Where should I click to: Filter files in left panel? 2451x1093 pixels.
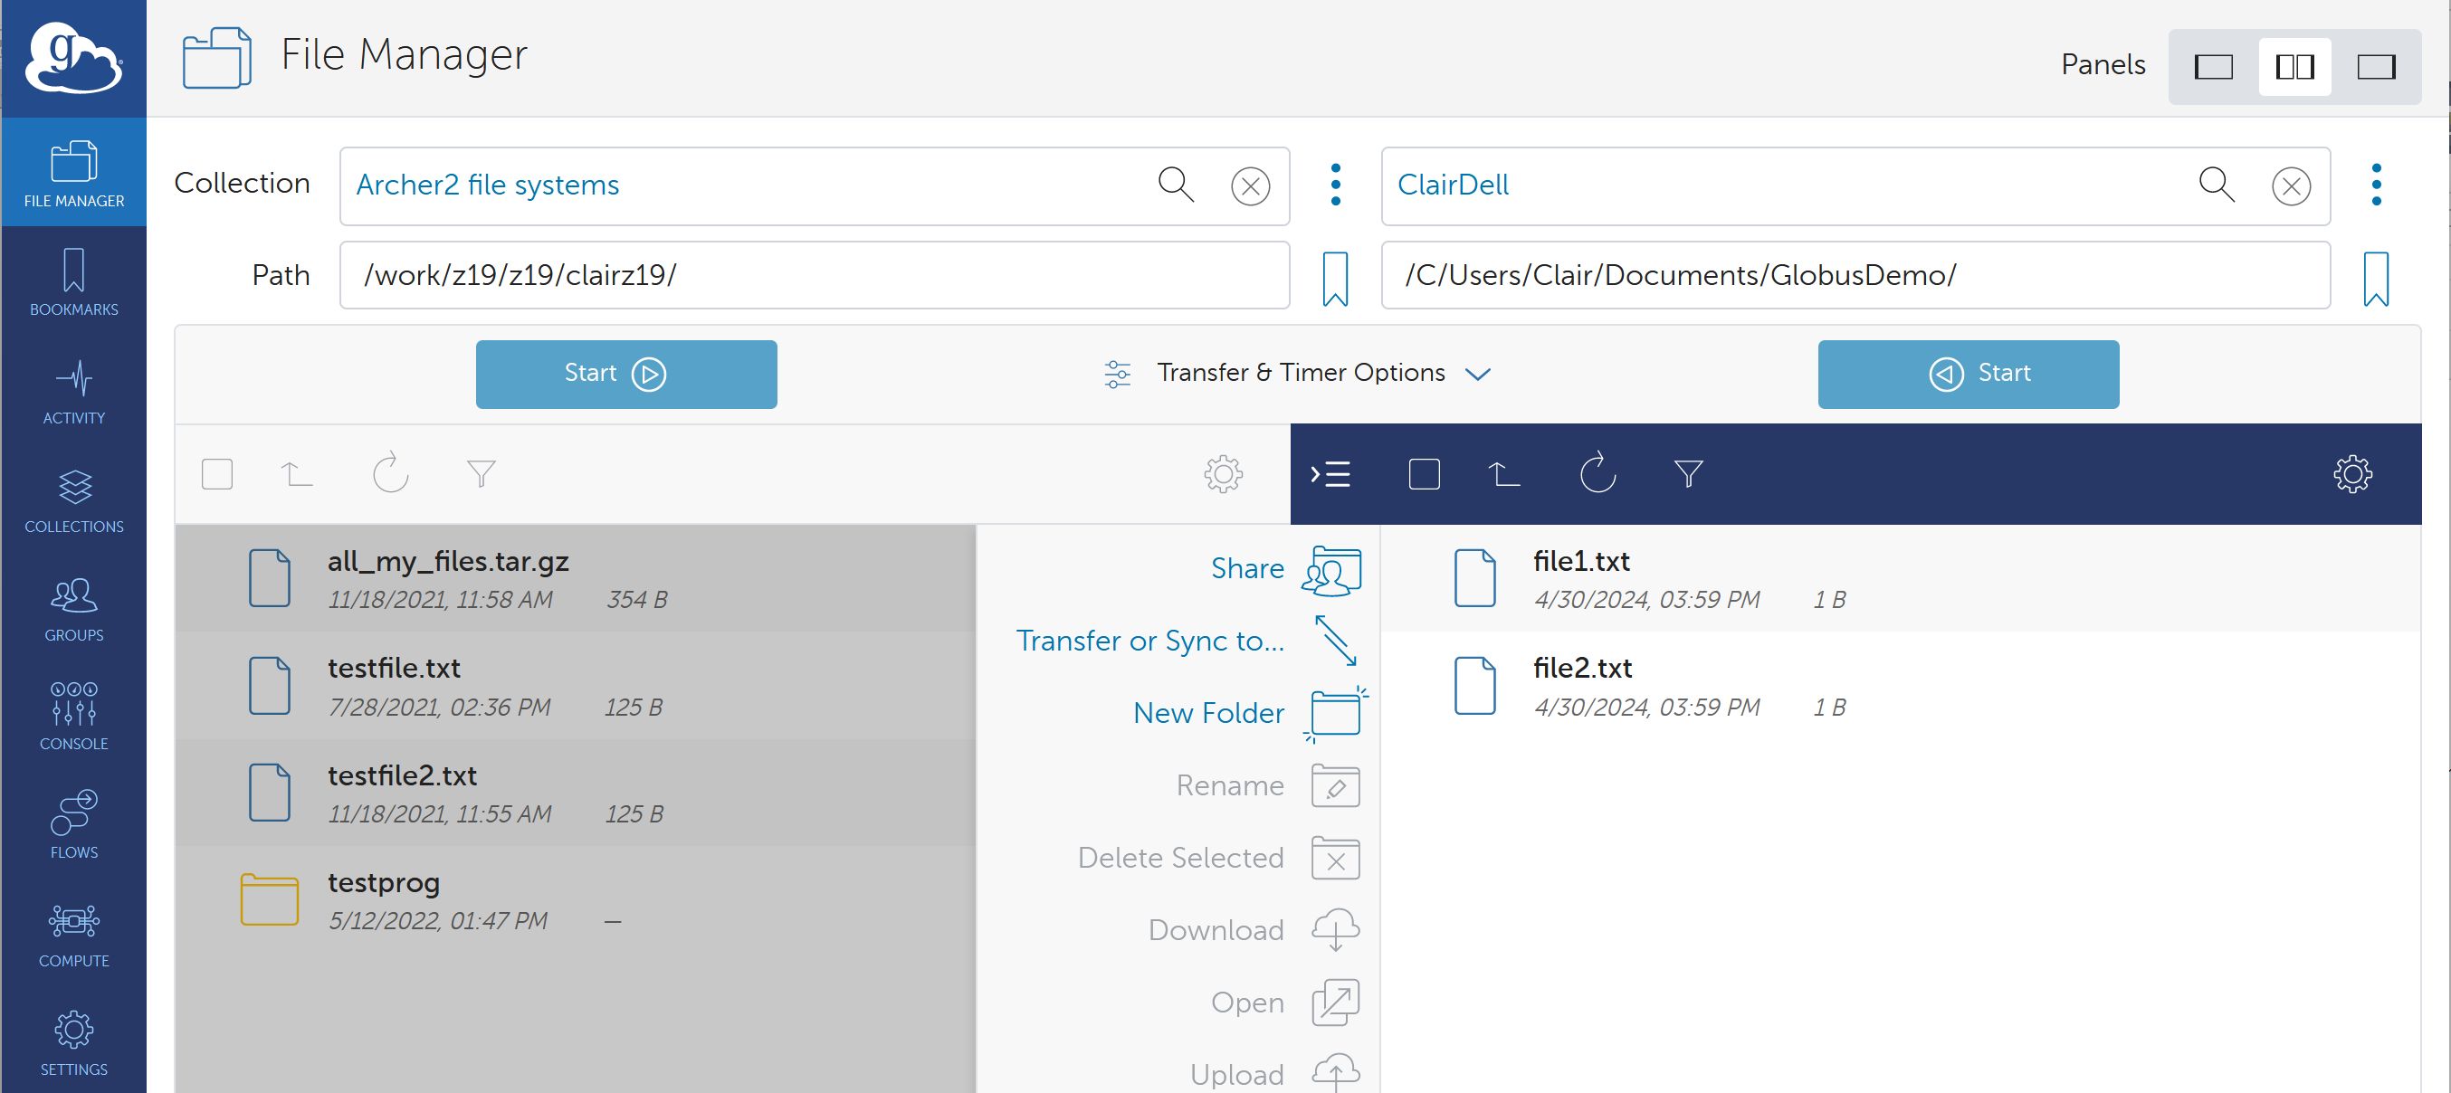482,474
